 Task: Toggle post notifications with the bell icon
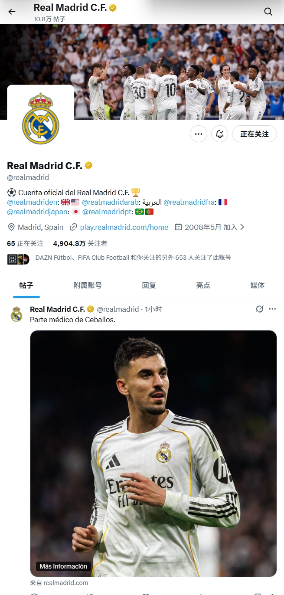pyautogui.click(x=220, y=134)
